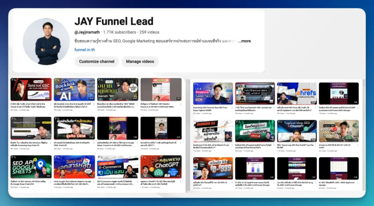
Task: Click the 'Hack Google!' video title
Action: pyautogui.click(x=72, y=182)
